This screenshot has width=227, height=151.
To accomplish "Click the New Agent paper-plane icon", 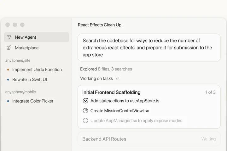I will (x=9, y=37).
